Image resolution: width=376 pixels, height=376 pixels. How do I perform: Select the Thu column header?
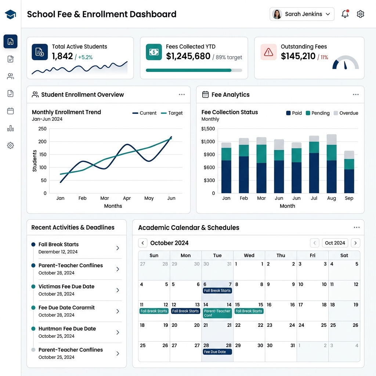coord(281,256)
